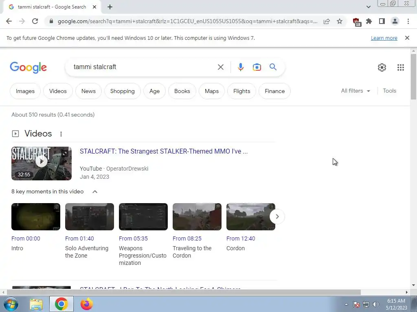Viewport: 417px width, 312px height.
Task: Go back to the previous page
Action: (x=9, y=21)
